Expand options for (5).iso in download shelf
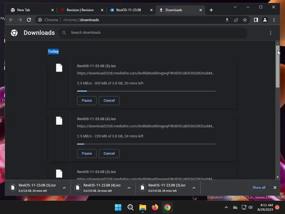 (x=64, y=188)
